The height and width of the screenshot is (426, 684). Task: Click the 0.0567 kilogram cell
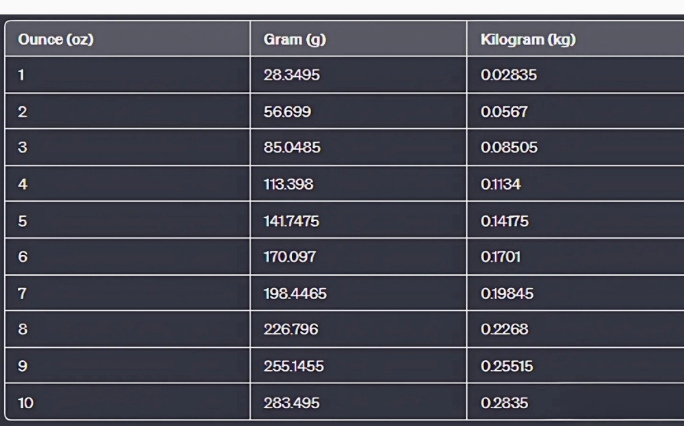click(575, 112)
